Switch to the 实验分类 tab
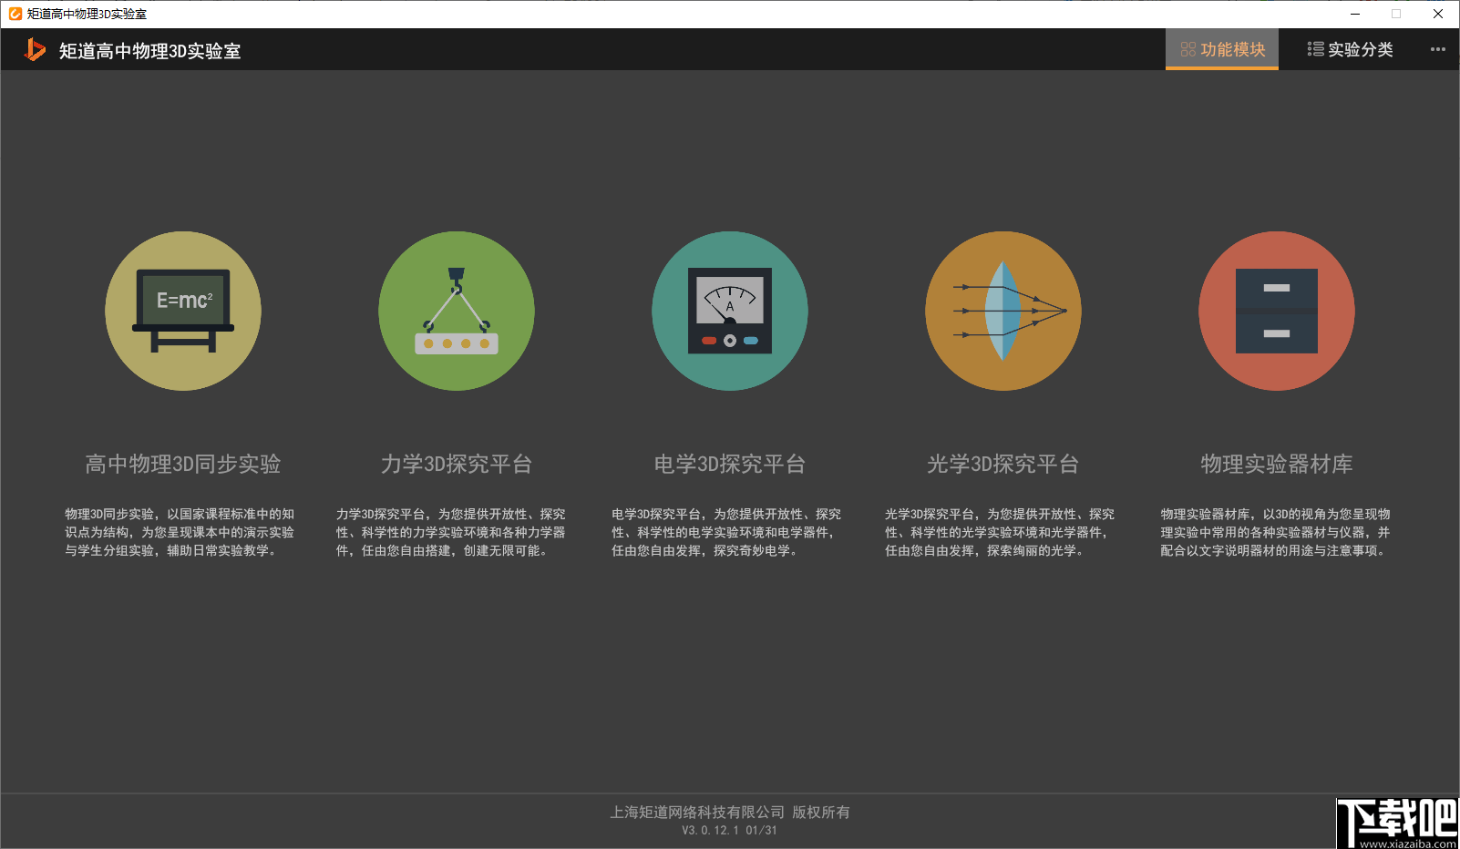 pos(1350,49)
